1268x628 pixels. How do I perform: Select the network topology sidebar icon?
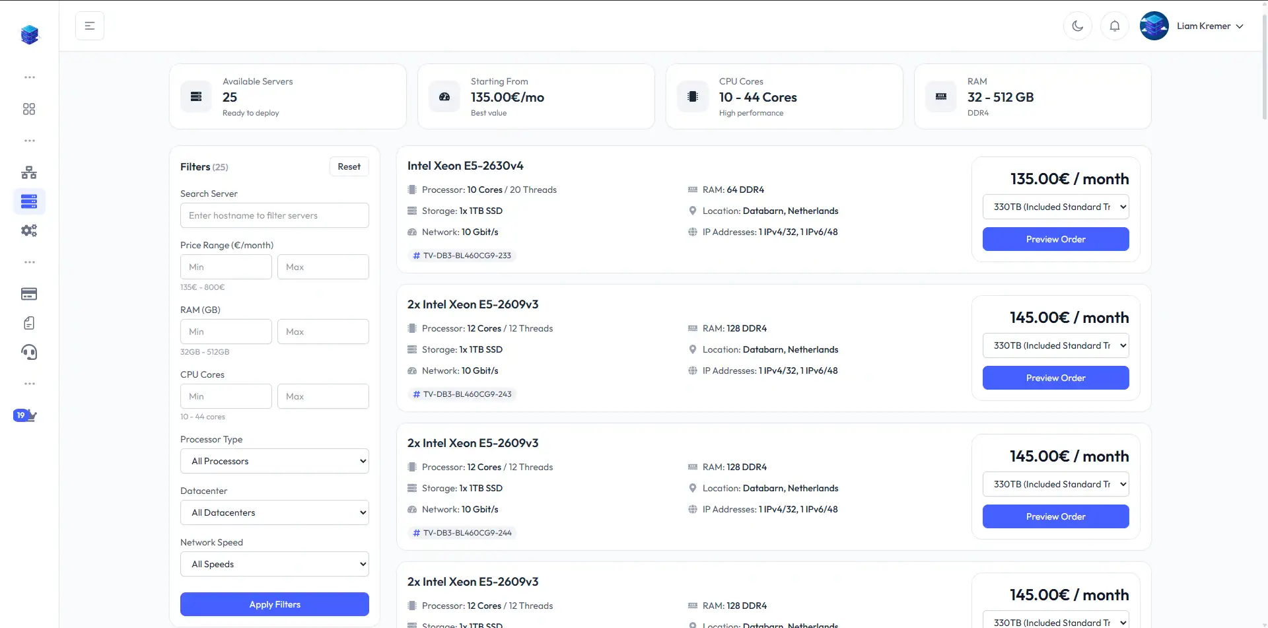click(x=29, y=172)
